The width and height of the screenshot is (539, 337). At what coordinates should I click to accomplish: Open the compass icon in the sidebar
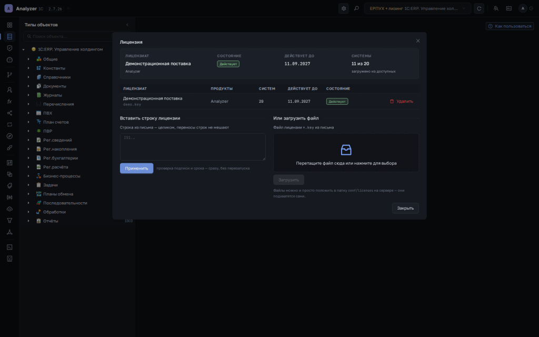click(9, 136)
